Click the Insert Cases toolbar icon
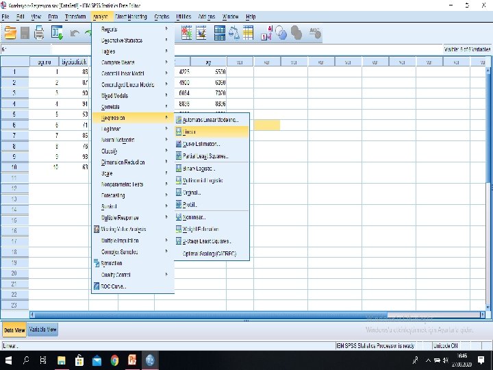493x370 pixels. point(186,33)
